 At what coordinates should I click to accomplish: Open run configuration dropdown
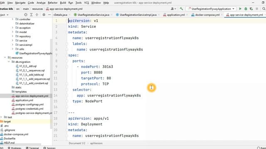pyautogui.click(x=211, y=9)
